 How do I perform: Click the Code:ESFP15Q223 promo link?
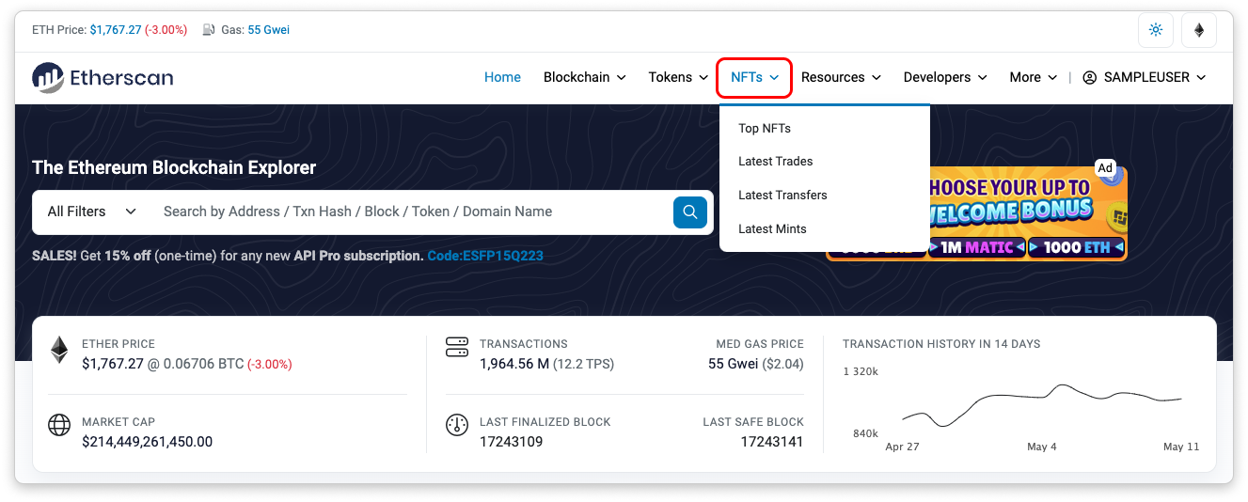(x=484, y=256)
